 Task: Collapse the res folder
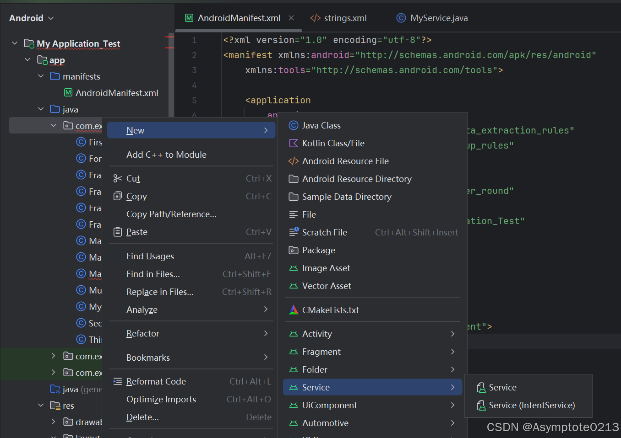(x=41, y=406)
